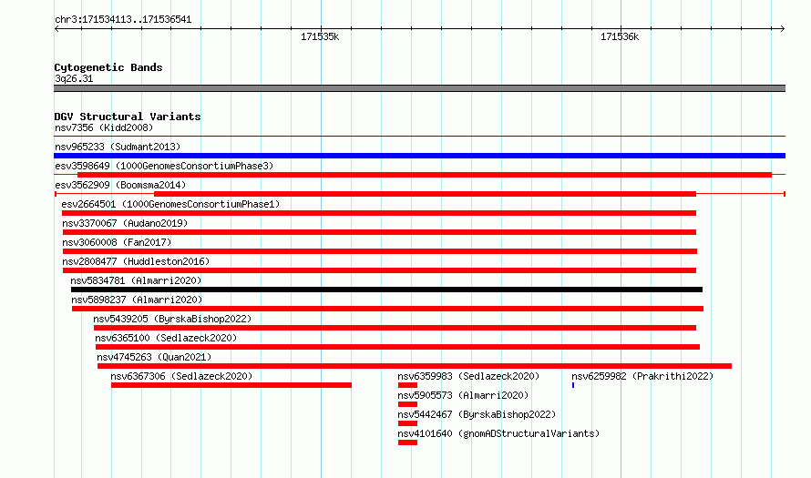Select the blue nsv965233 Sudmant2013 bar
This screenshot has width=811, height=478.
(x=419, y=156)
